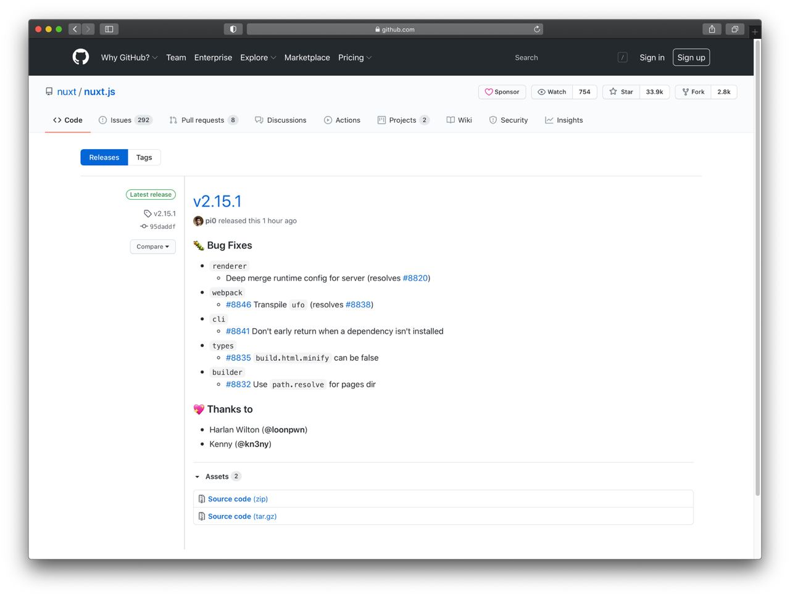Open the Projects tab
790x597 pixels.
point(403,120)
